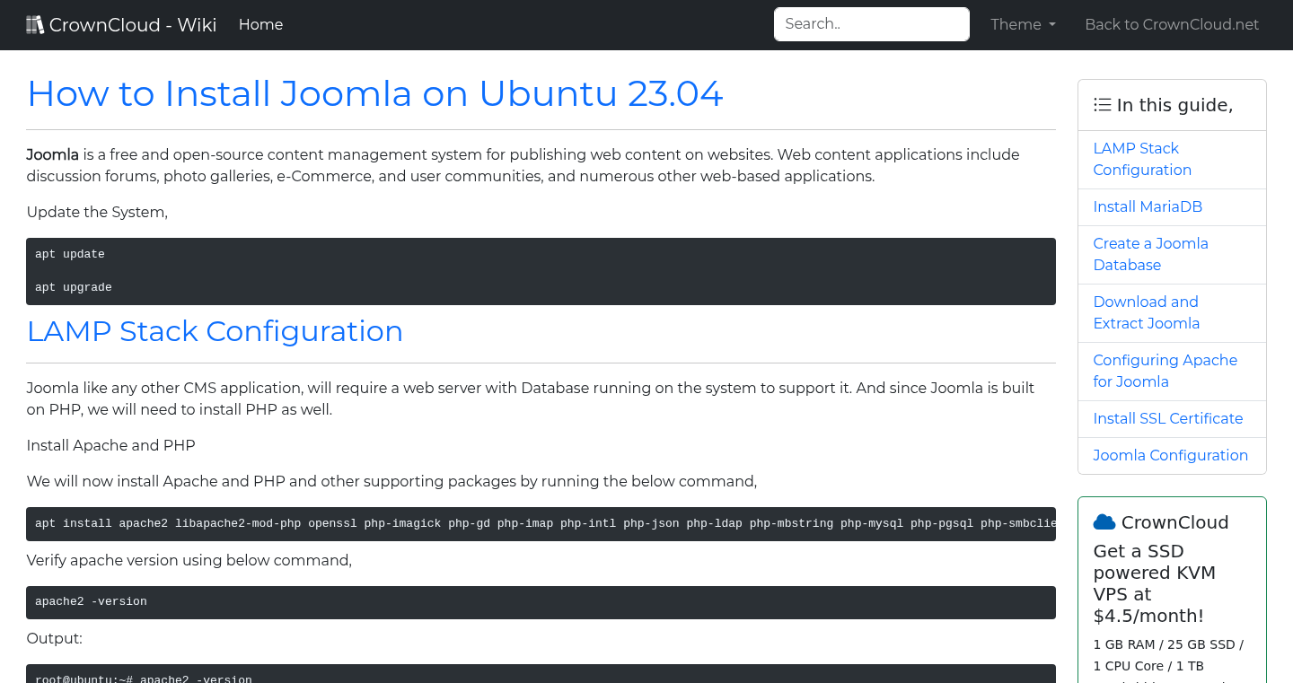Open the "Joomla Configuration" sidebar link
Screen dimensions: 1293x683
[x=1170, y=455]
